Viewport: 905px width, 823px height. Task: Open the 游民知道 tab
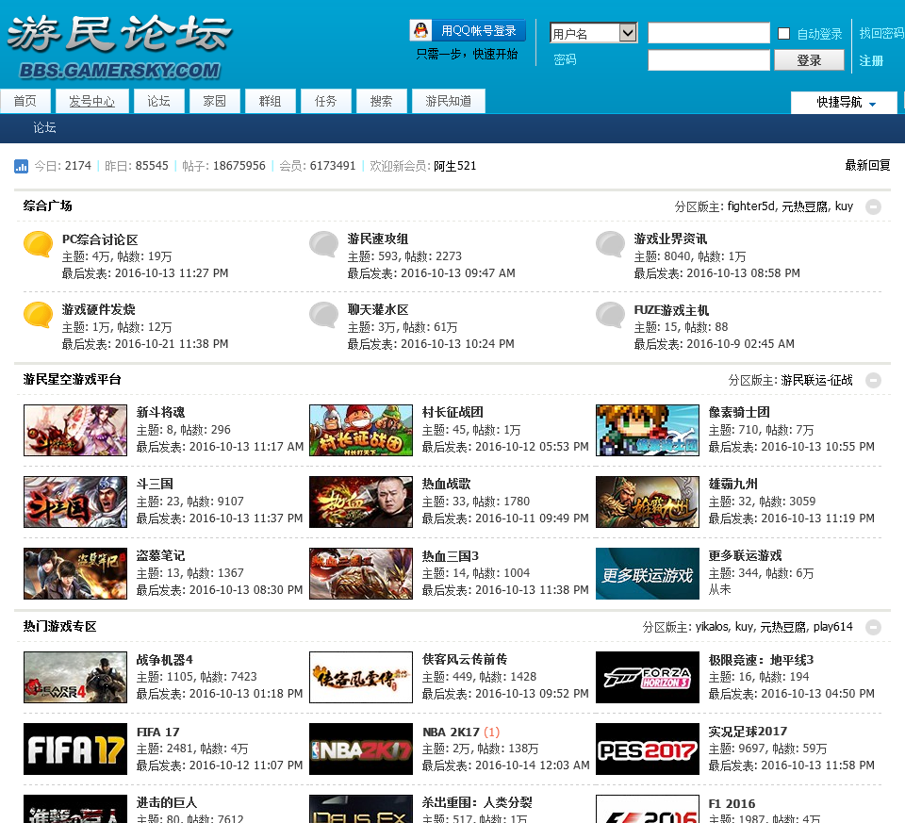point(449,101)
